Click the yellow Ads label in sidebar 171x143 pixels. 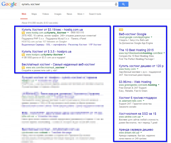click(121, 30)
